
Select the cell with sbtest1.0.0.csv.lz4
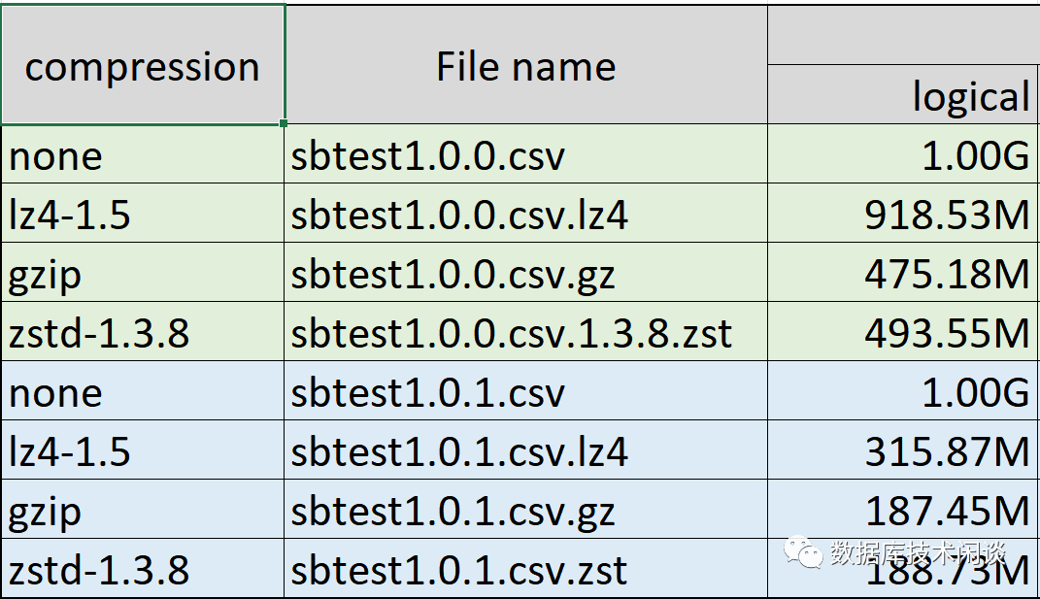(525, 215)
